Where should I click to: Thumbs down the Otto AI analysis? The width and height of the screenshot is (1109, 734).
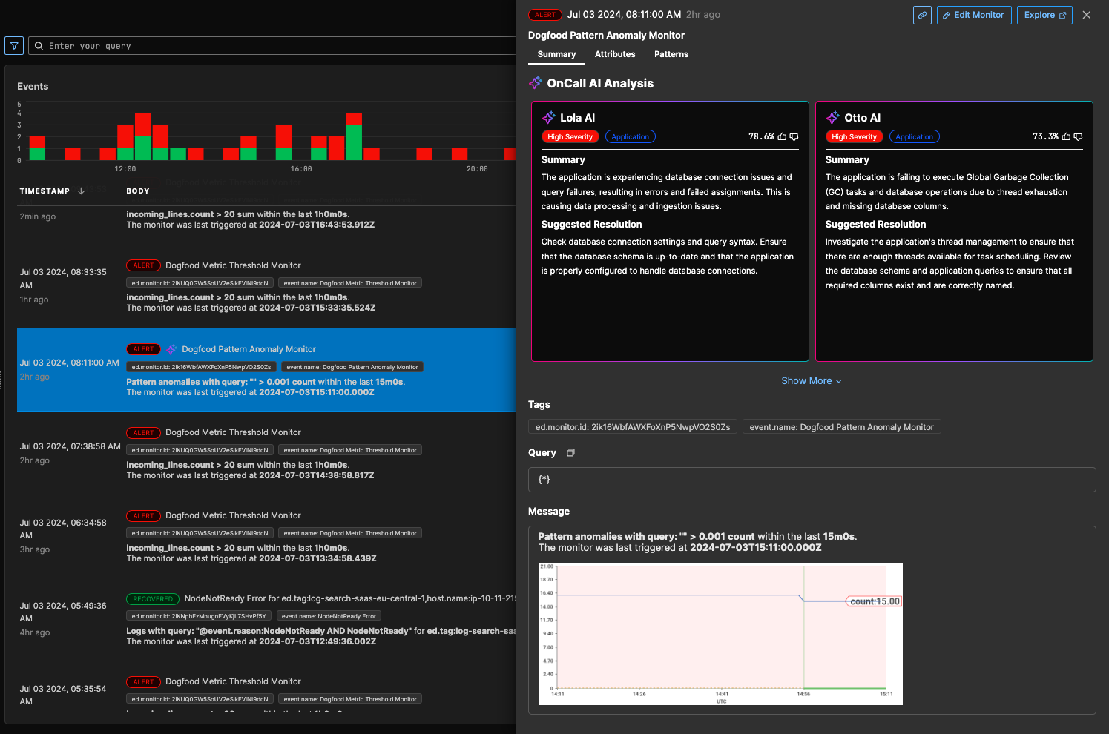pos(1078,137)
